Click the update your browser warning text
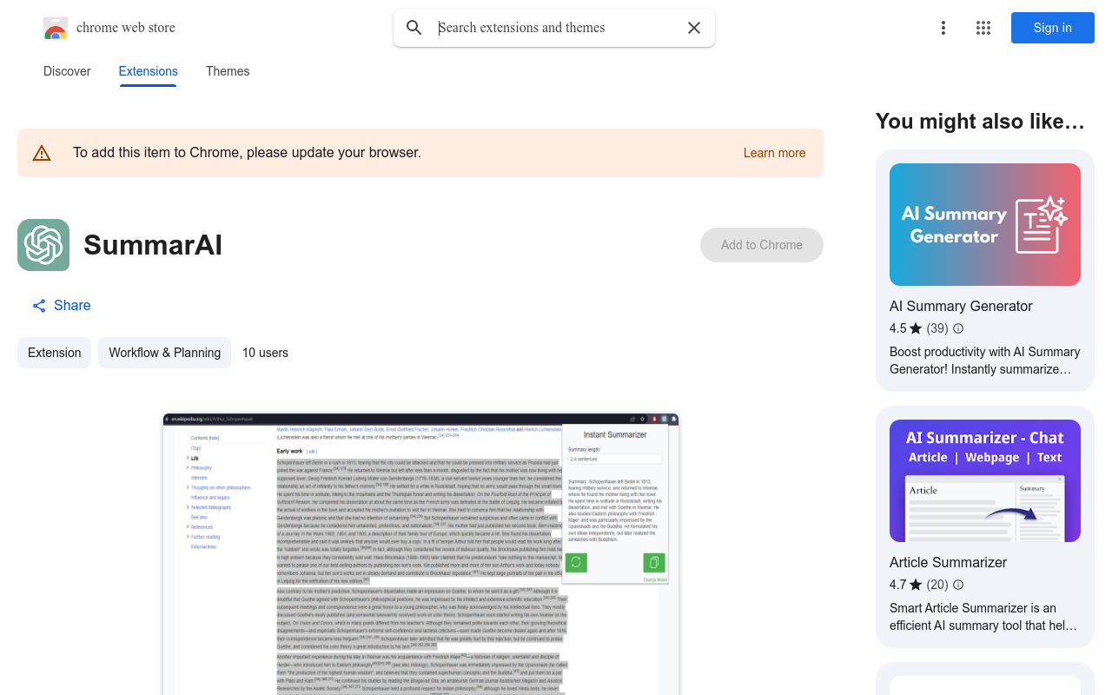This screenshot has height=695, width=1112. point(247,153)
